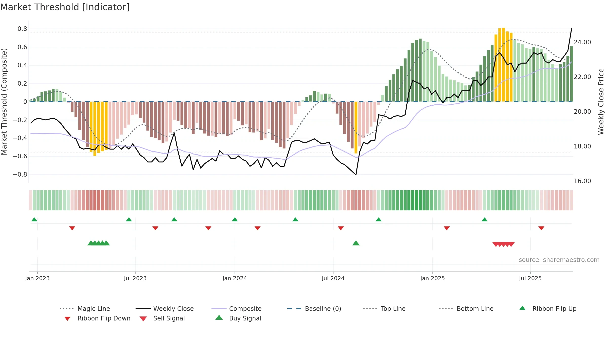Screen dimensions: 608x342
Task: Click the Ribbon Flip Down triangle in Jan 2025
Action: pyautogui.click(x=447, y=228)
